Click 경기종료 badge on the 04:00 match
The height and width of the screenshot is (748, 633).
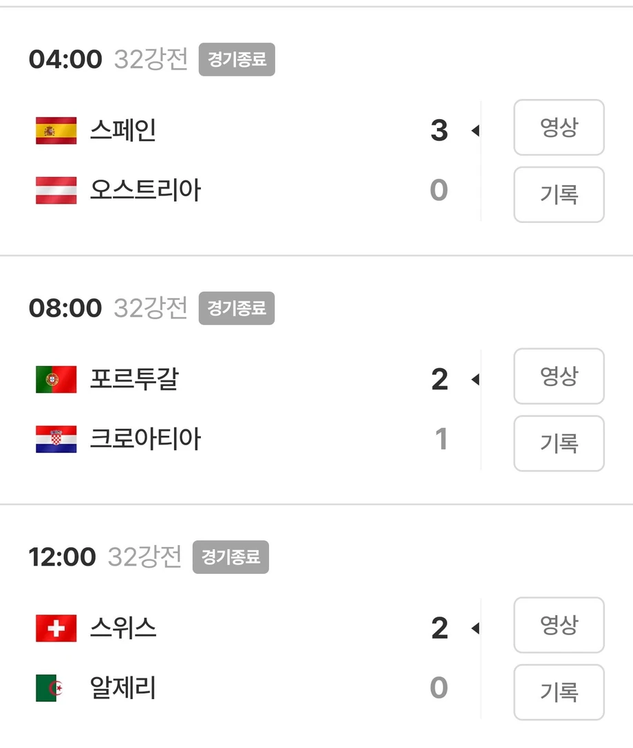(237, 59)
